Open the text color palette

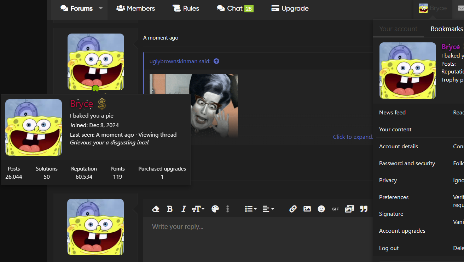(215, 209)
